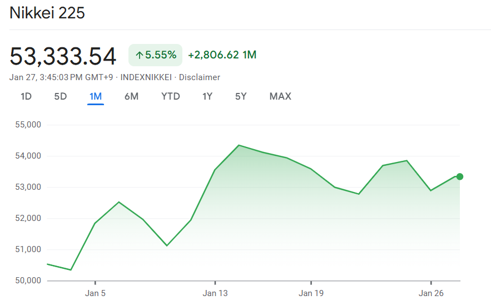Click the +2,806.62 1M change text
The width and height of the screenshot is (491, 305).
pos(222,55)
